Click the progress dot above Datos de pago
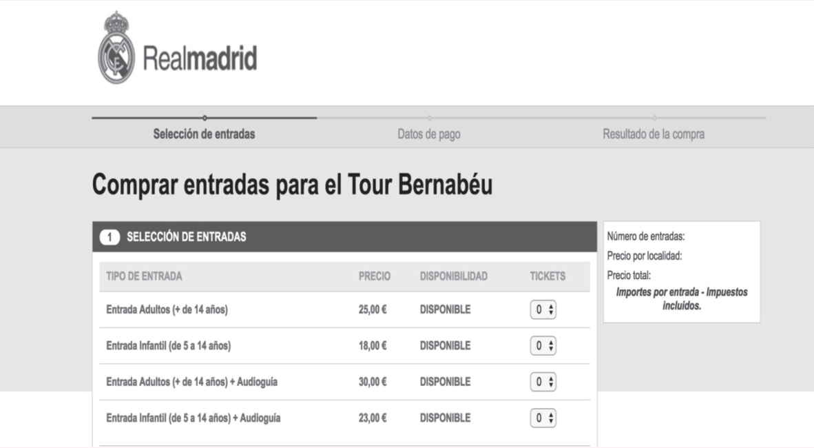This screenshot has width=814, height=448. click(x=429, y=118)
